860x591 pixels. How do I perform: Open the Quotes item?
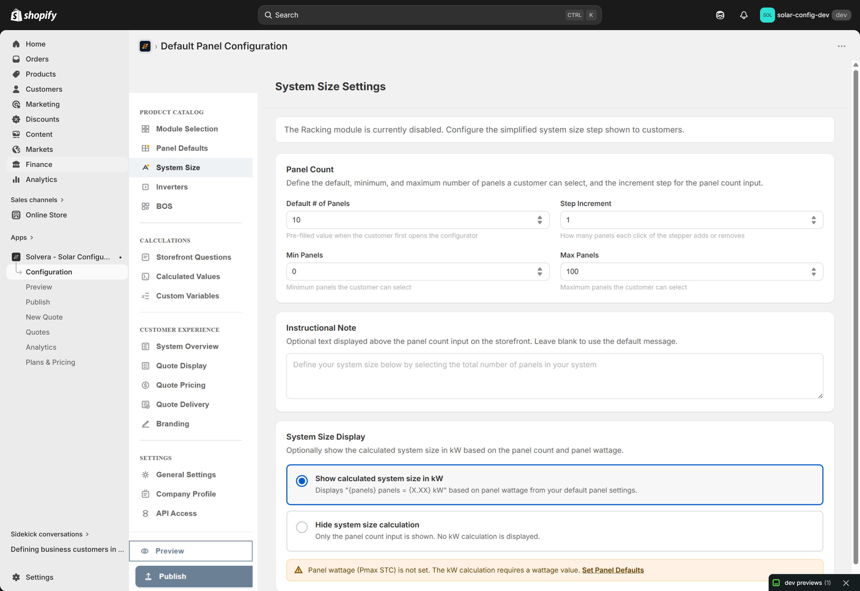[38, 332]
